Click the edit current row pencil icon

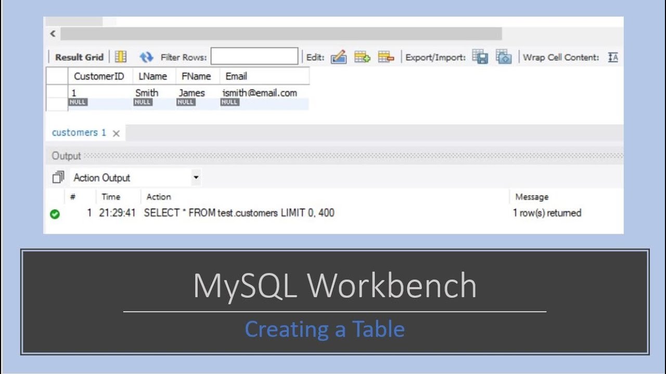pos(339,57)
